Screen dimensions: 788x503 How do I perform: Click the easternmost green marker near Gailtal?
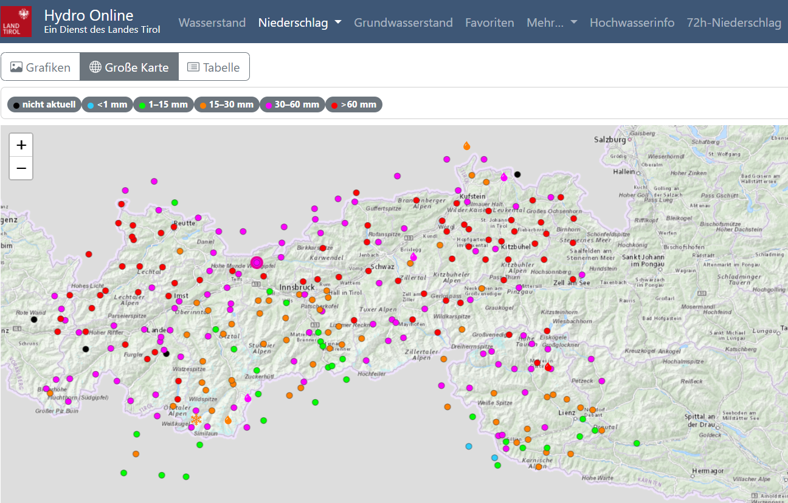[x=637, y=443]
